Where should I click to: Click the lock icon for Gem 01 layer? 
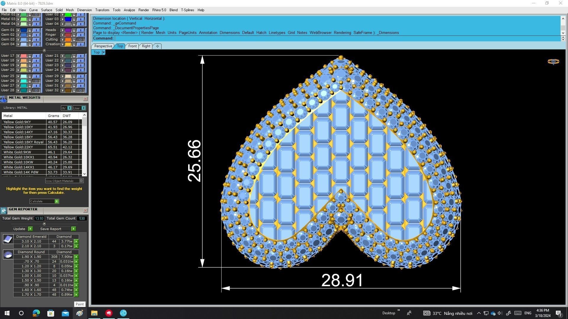pyautogui.click(x=30, y=30)
